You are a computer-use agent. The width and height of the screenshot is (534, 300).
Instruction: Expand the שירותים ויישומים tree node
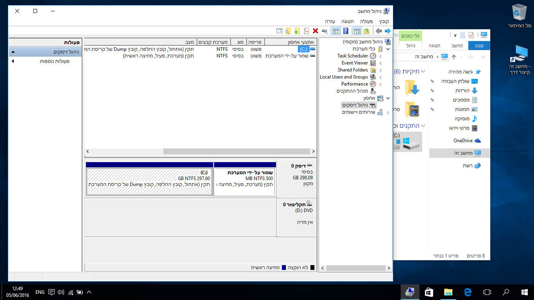388,112
